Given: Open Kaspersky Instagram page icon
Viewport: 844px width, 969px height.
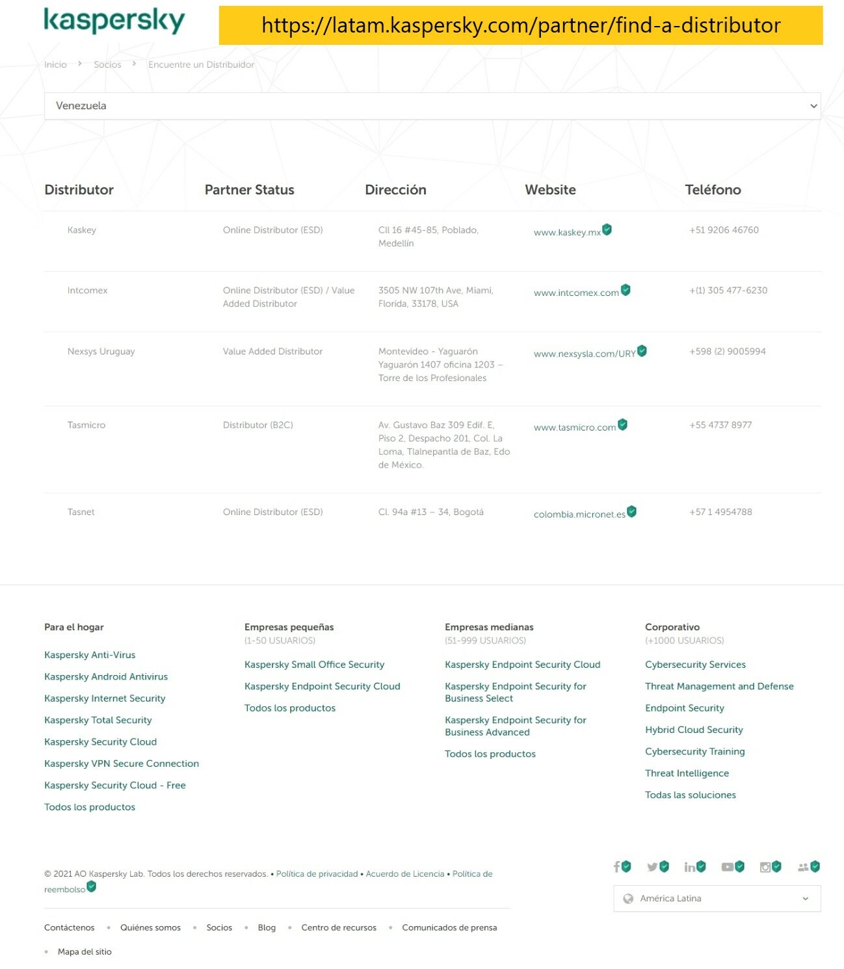Looking at the screenshot, I should [765, 867].
